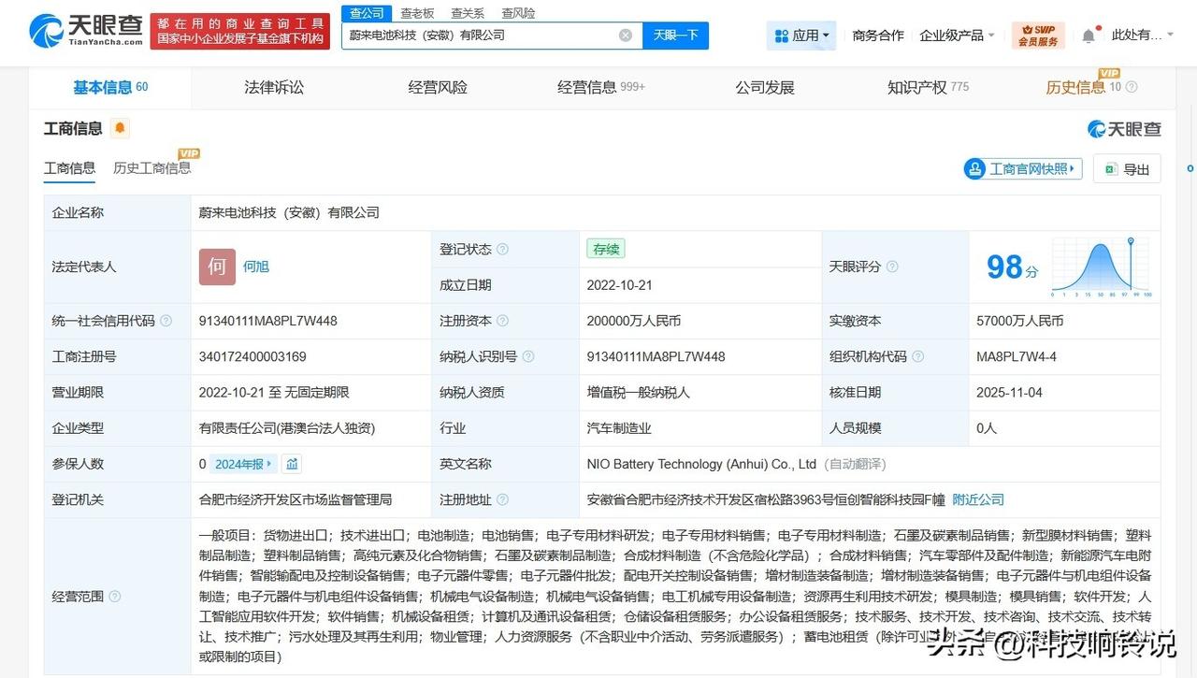Switch to the 法律诉讼 tab
This screenshot has width=1197, height=678.
pos(273,86)
